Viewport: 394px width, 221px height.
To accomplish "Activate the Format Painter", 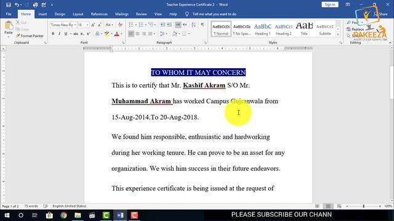I will [30, 36].
